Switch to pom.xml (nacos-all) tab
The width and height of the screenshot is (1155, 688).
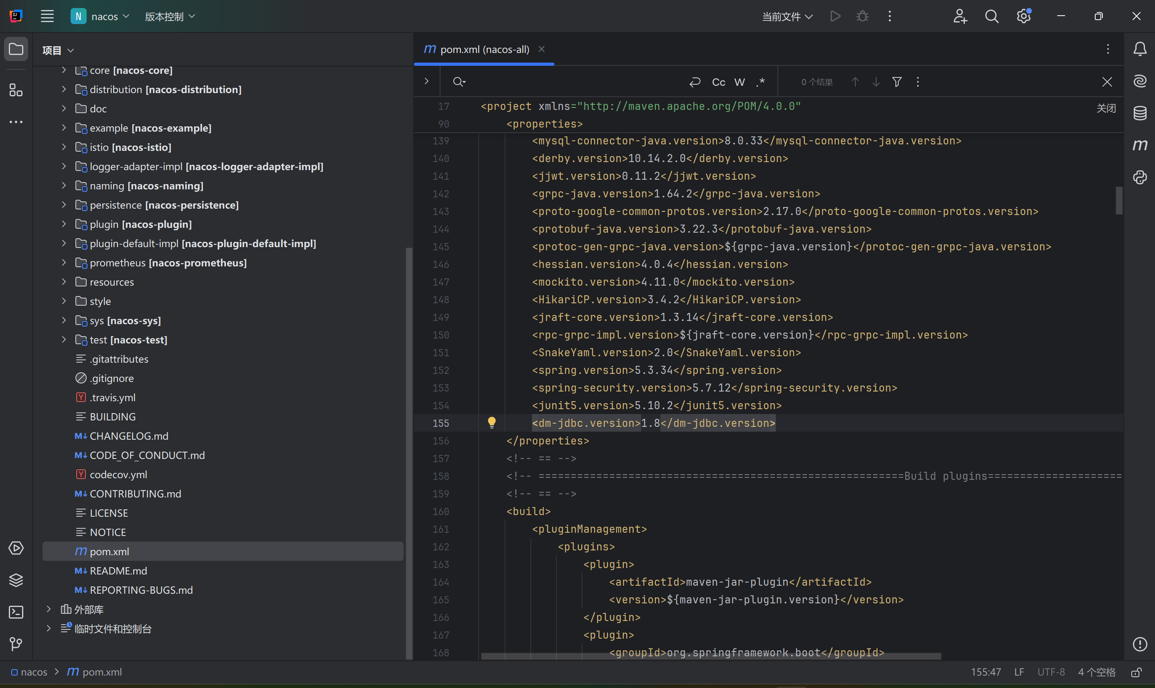point(484,49)
